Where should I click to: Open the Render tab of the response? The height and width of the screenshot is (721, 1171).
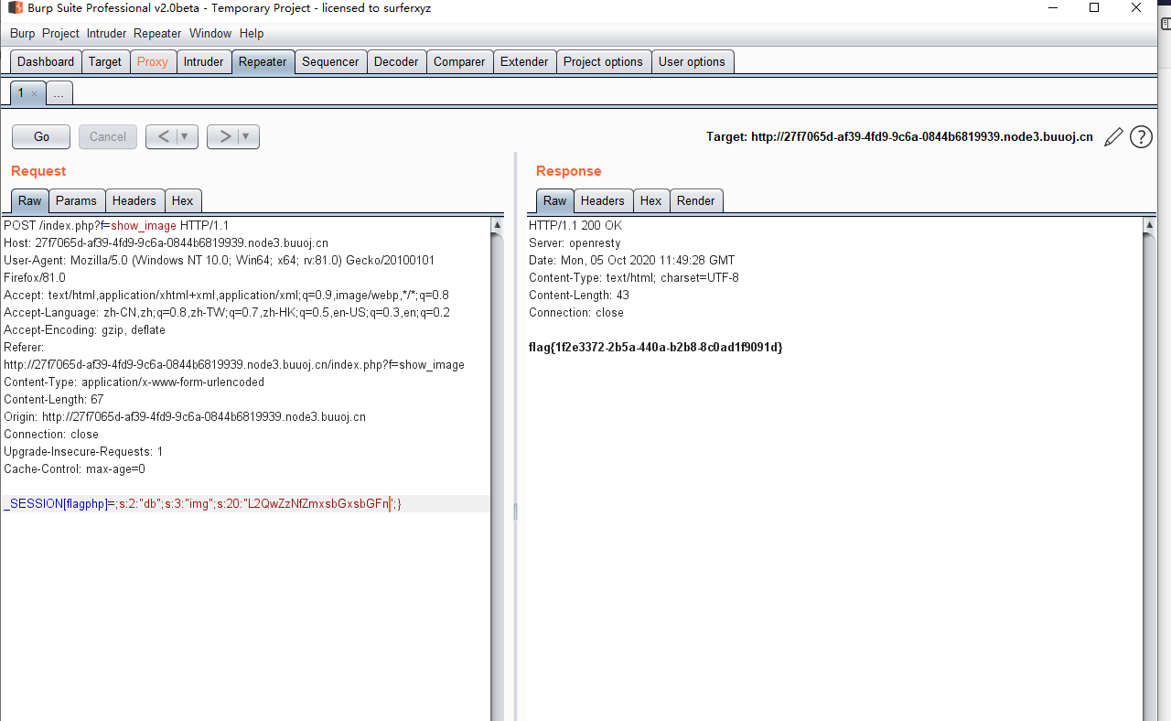tap(696, 200)
